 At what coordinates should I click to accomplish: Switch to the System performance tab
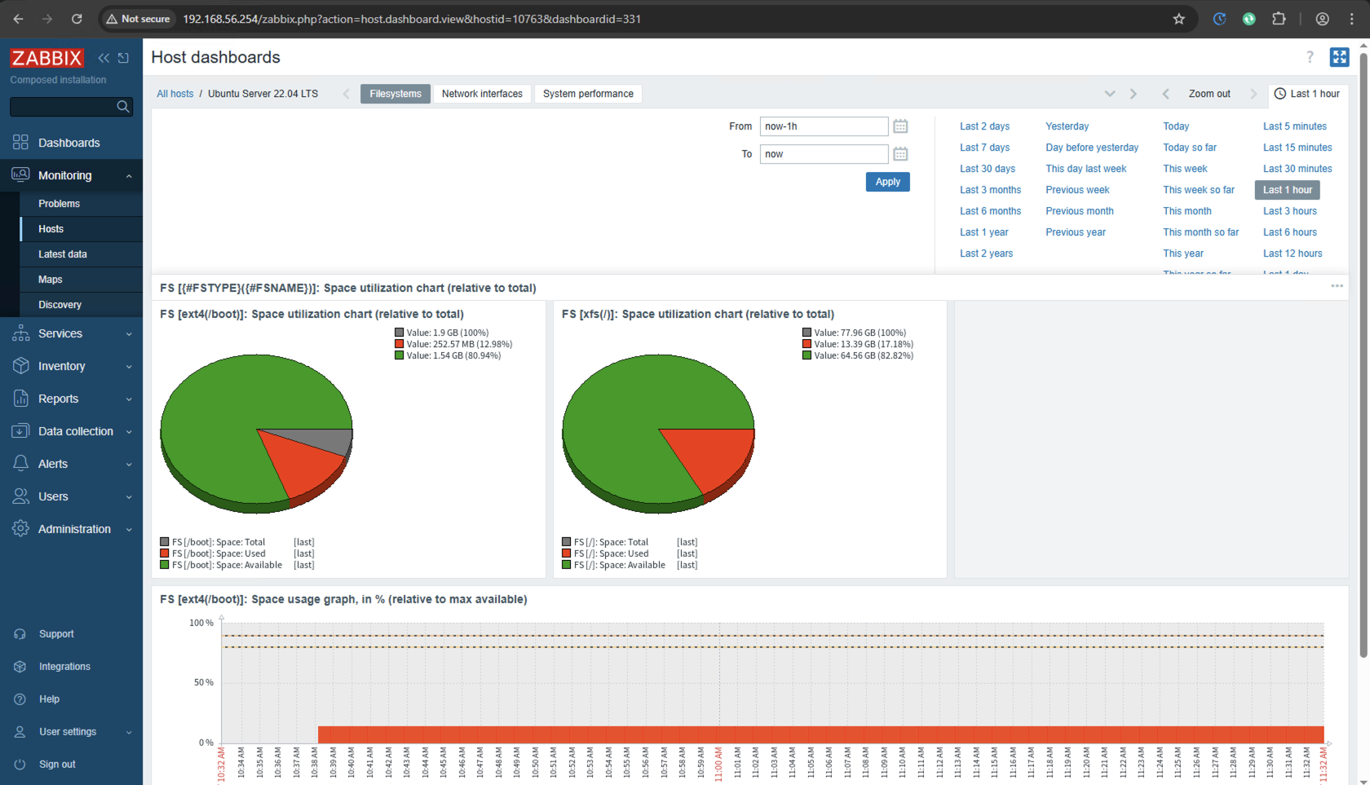[x=588, y=94]
